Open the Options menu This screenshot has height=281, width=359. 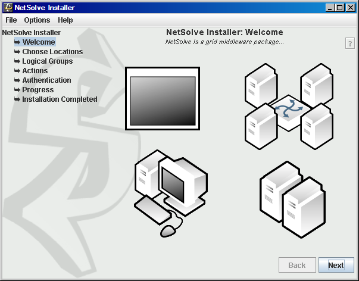click(37, 20)
